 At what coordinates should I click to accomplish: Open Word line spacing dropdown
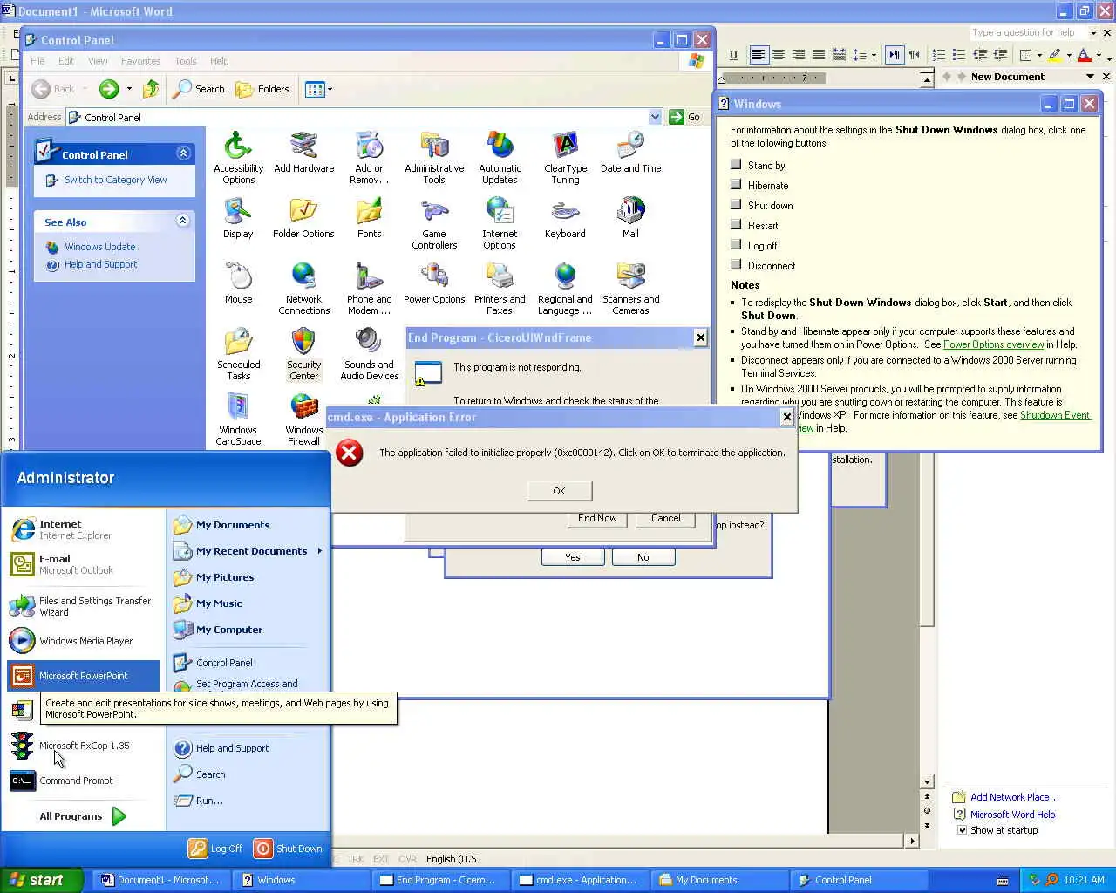(874, 55)
